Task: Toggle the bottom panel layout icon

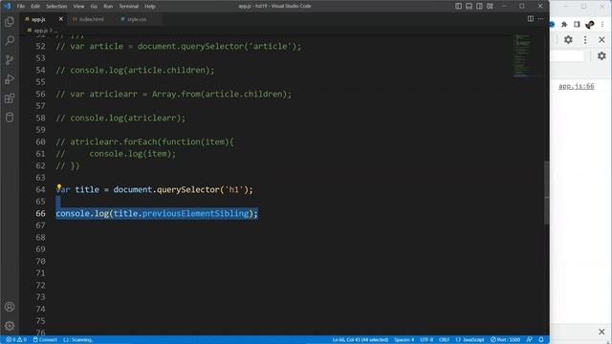Action: pyautogui.click(x=469, y=6)
